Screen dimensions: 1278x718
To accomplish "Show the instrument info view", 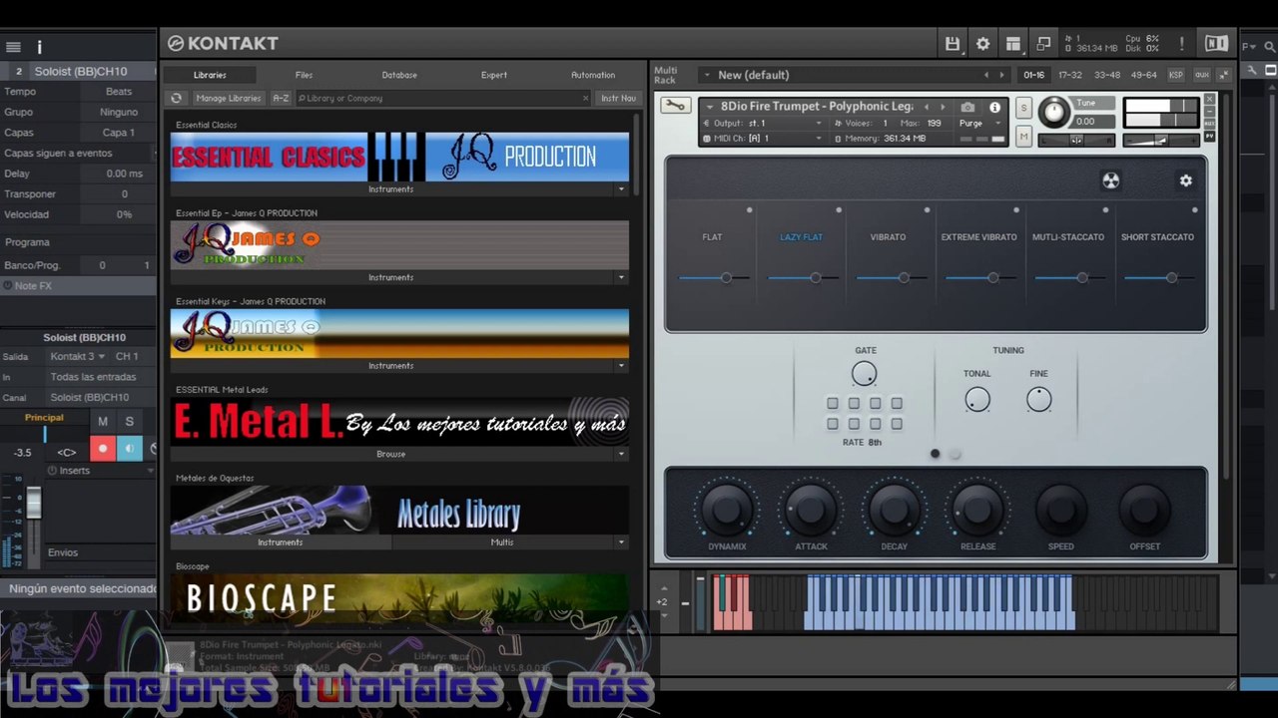I will (994, 107).
